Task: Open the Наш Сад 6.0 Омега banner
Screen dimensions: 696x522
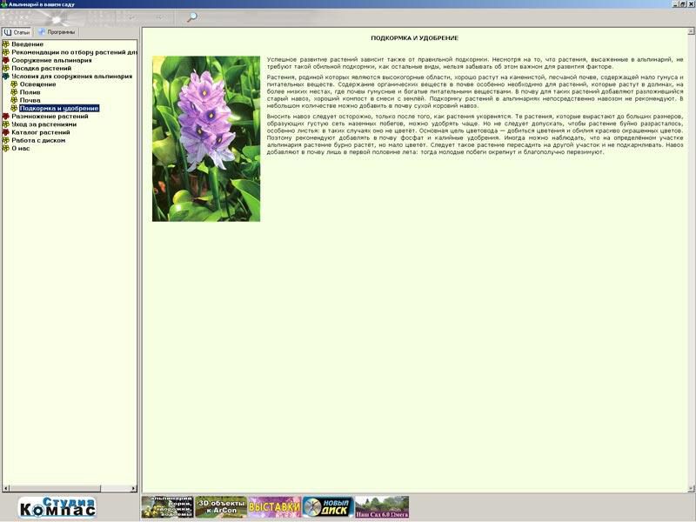Action: [382, 507]
